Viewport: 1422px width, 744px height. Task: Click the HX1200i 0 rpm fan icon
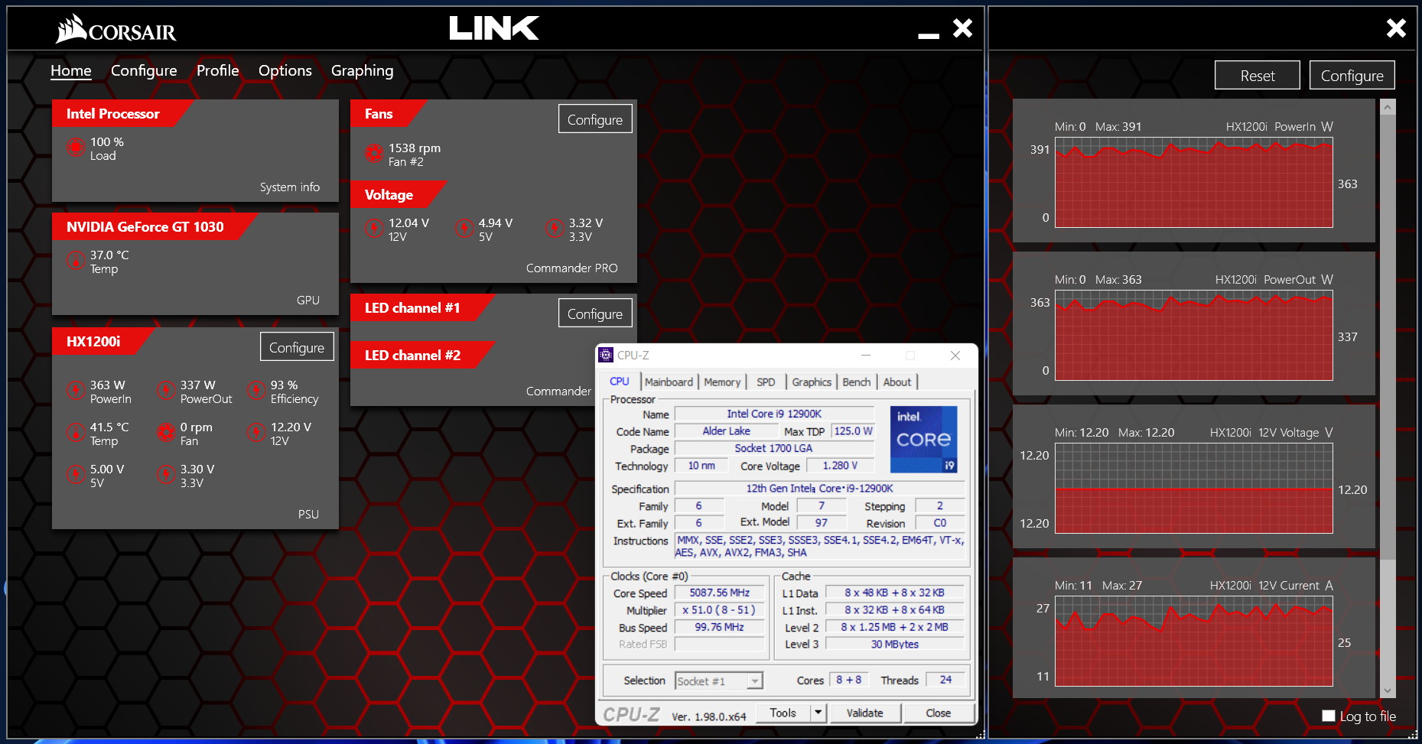pyautogui.click(x=165, y=432)
